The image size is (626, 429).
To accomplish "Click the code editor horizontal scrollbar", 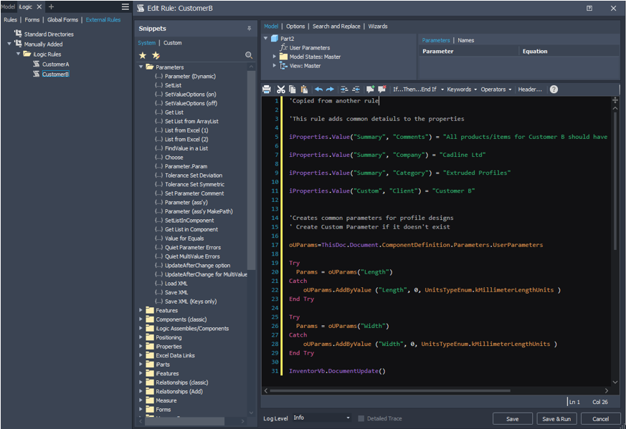I will (x=390, y=391).
